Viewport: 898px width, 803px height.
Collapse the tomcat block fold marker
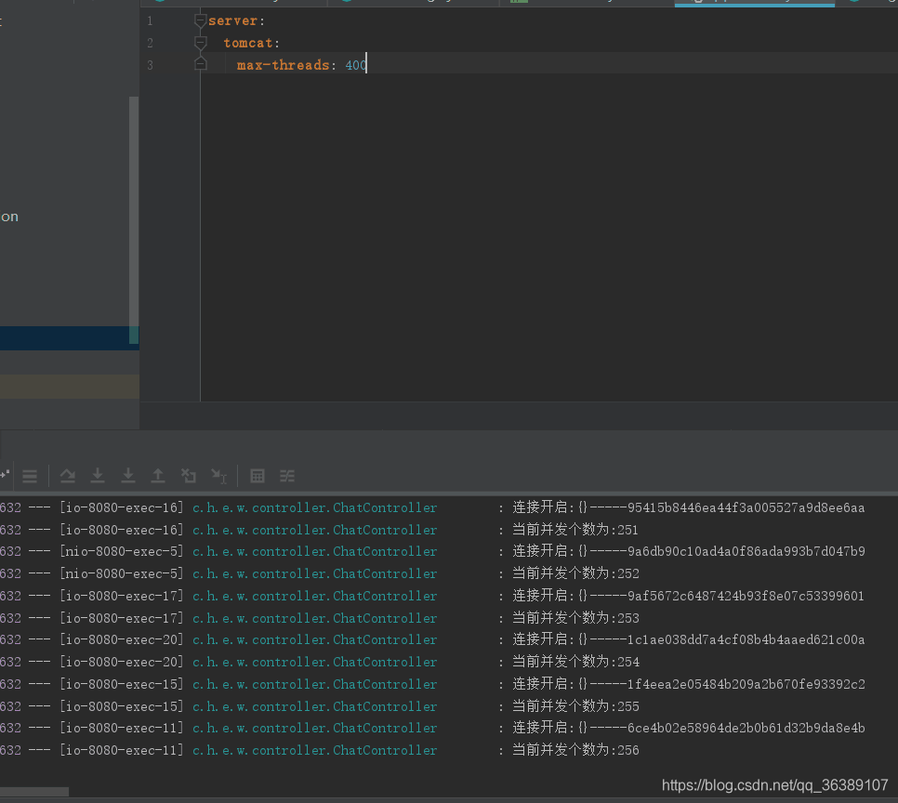click(200, 43)
